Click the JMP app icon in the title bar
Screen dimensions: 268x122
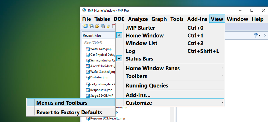tap(84, 10)
